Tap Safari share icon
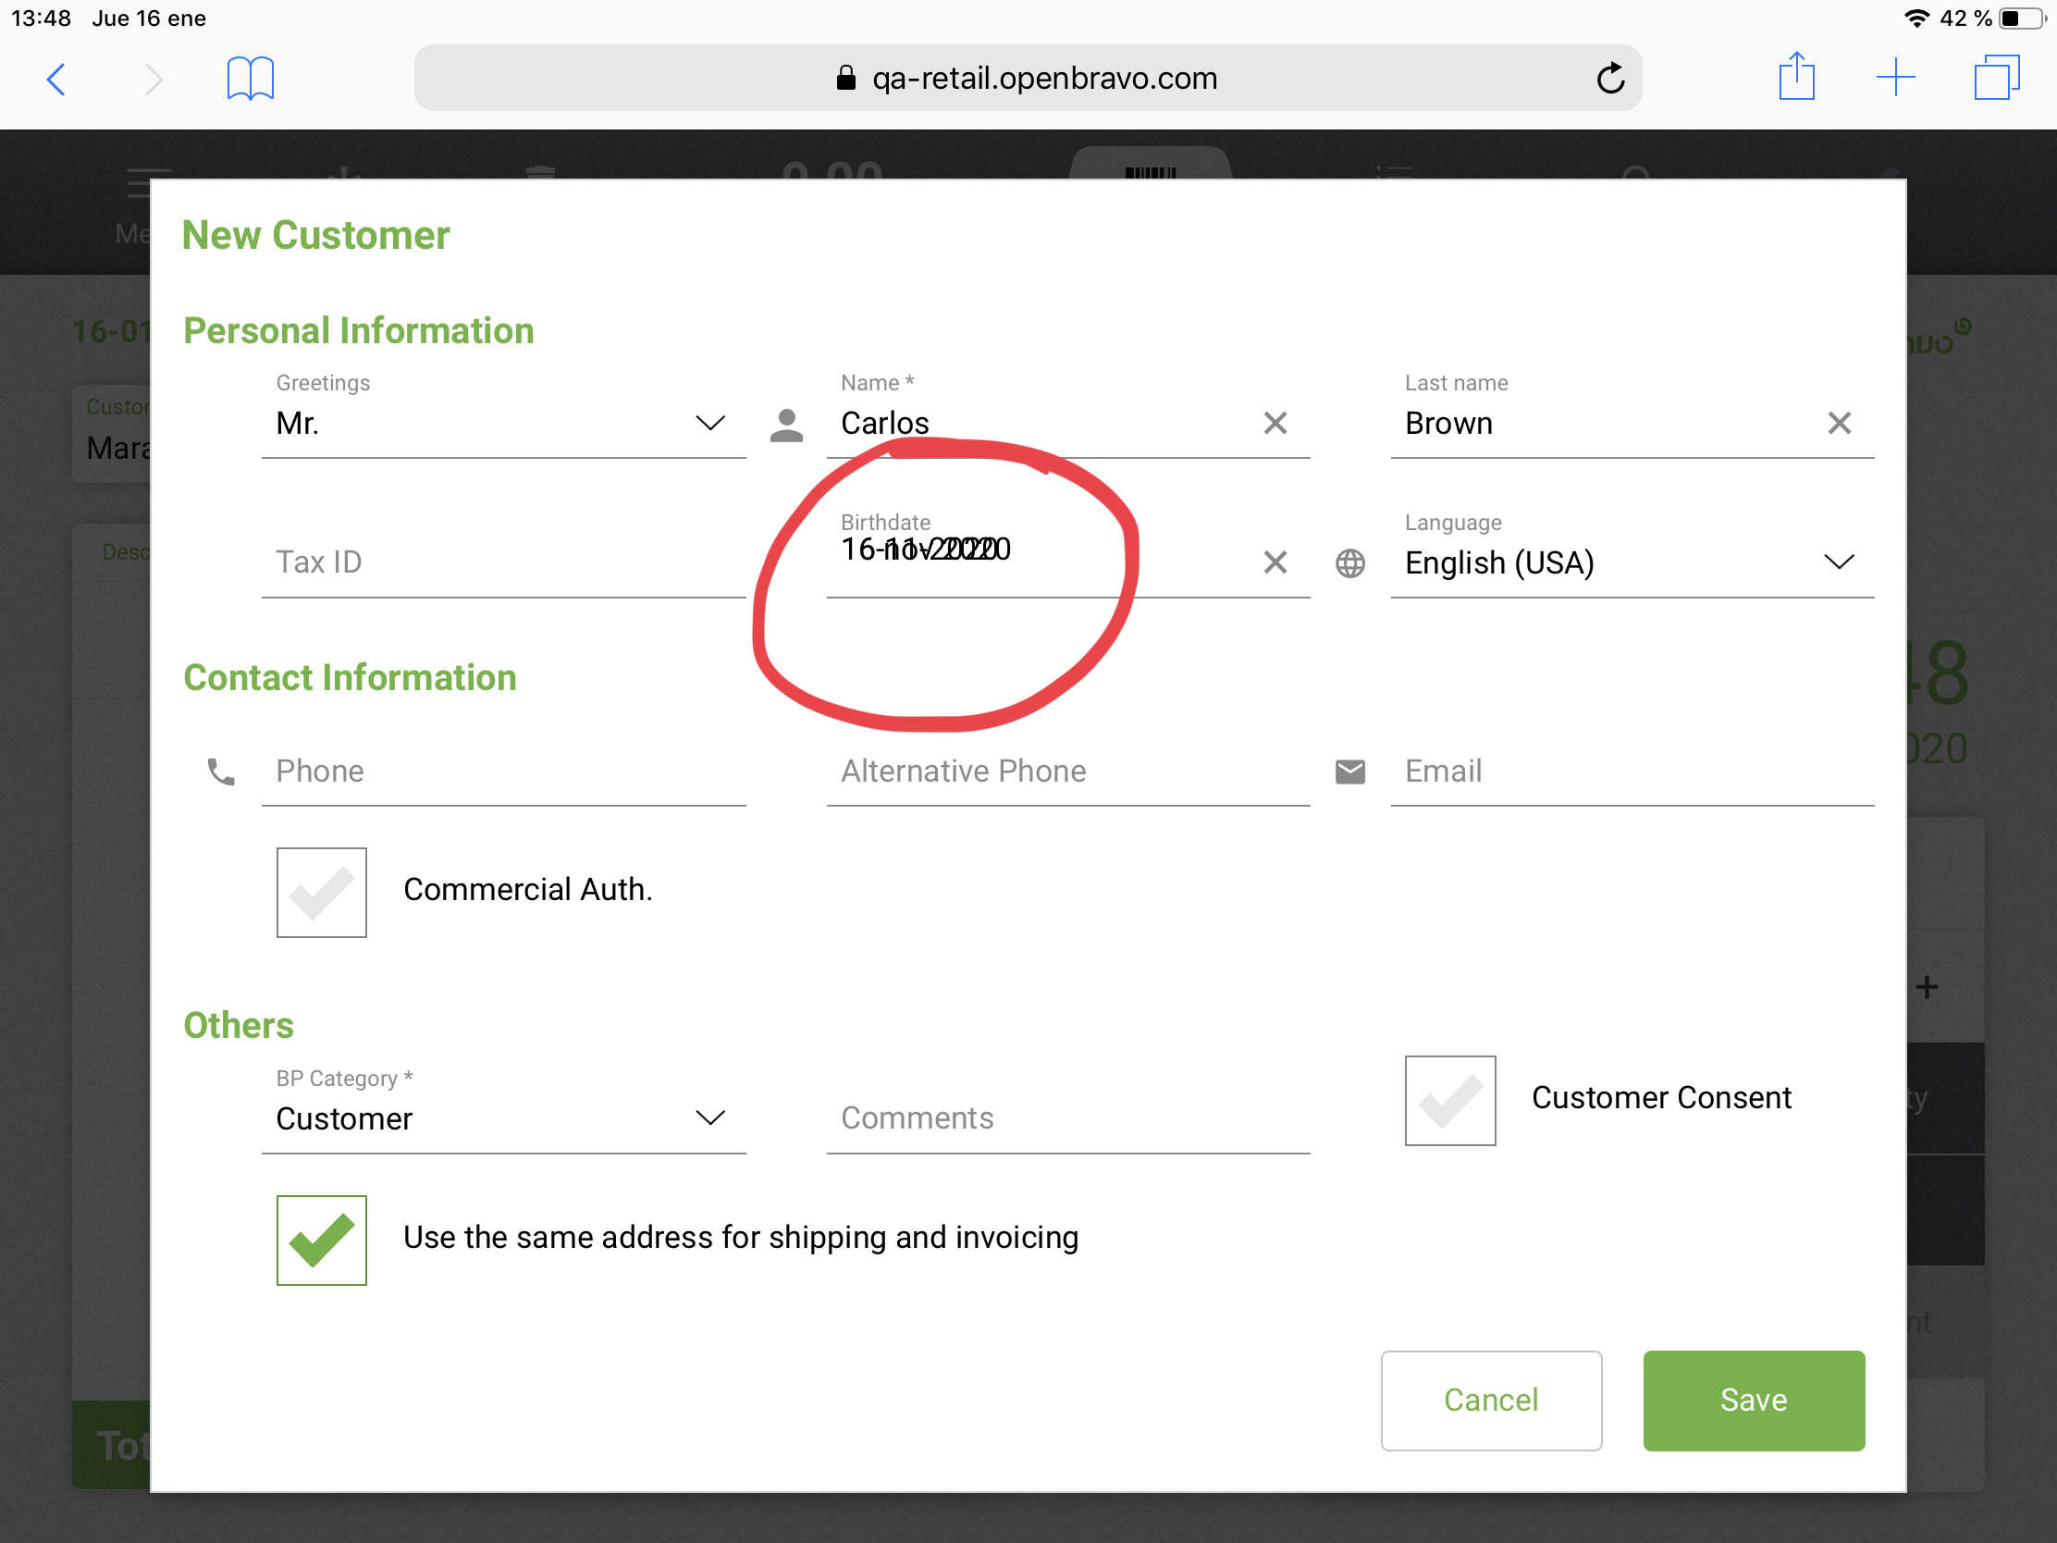Viewport: 2057px width, 1543px height. pos(1795,77)
